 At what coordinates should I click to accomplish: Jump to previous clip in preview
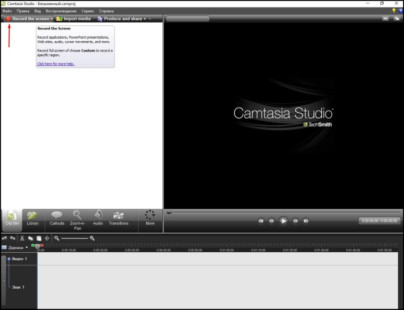pos(261,221)
